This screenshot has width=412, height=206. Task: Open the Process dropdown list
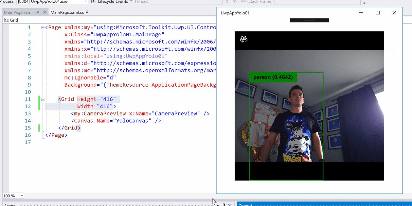click(x=86, y=2)
